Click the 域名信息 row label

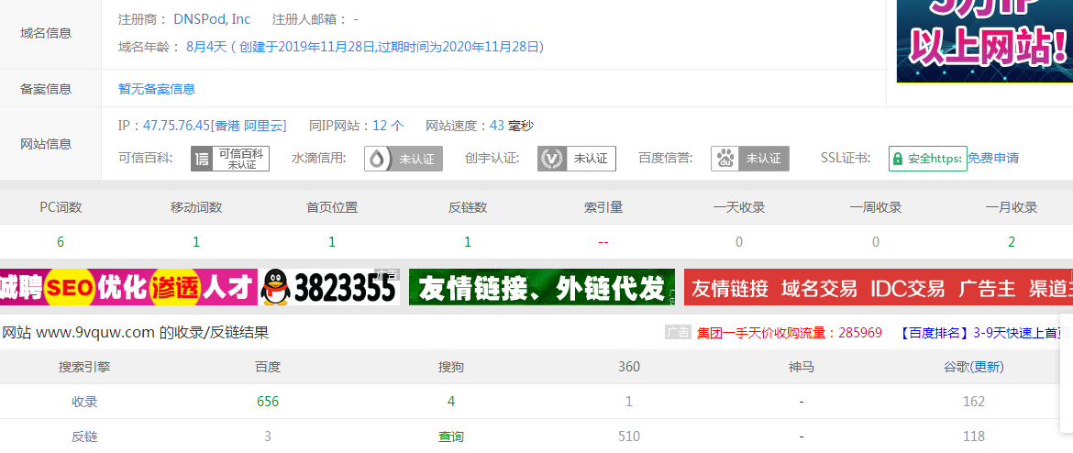tap(46, 33)
